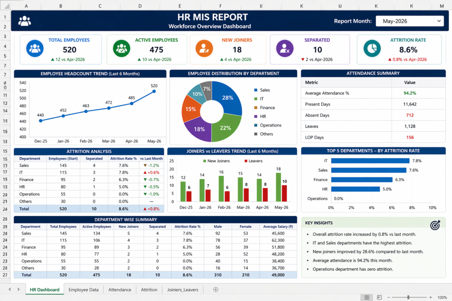
Task: Click the purple Separated icon
Action: (x=285, y=48)
